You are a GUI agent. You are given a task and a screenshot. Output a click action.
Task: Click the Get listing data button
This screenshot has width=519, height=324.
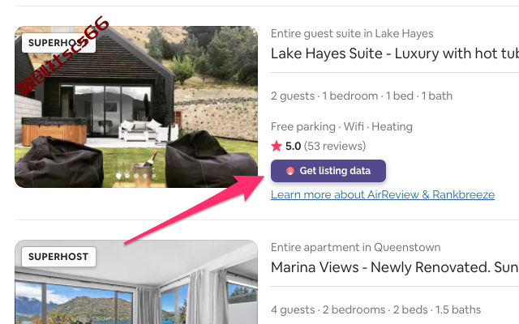[328, 171]
